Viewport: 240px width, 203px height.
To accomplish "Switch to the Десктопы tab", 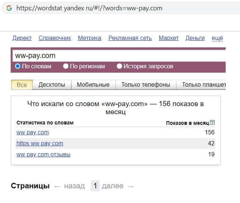I will coord(52,85).
